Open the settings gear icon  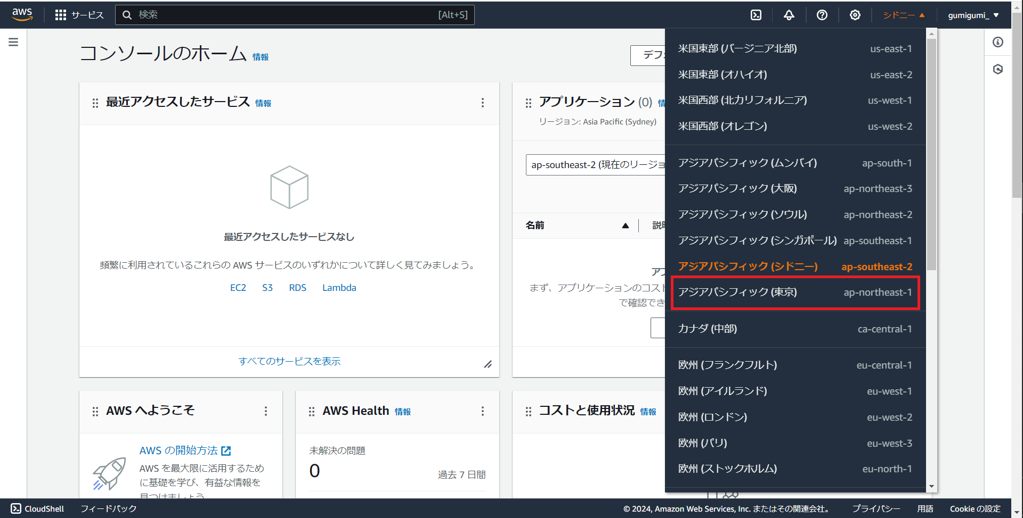click(855, 14)
